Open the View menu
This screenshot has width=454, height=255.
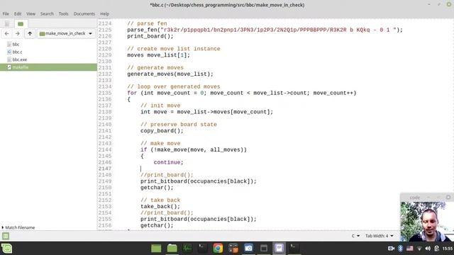[x=31, y=14]
